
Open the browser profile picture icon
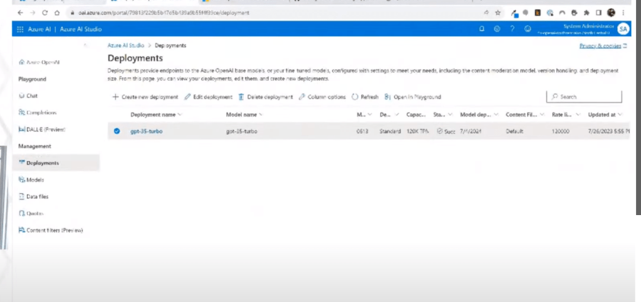(x=611, y=13)
